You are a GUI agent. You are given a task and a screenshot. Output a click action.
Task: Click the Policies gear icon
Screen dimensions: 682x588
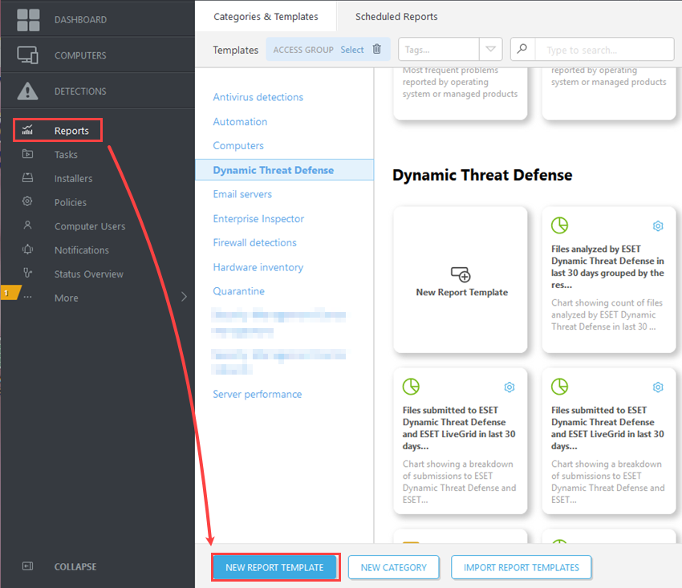pyautogui.click(x=27, y=201)
